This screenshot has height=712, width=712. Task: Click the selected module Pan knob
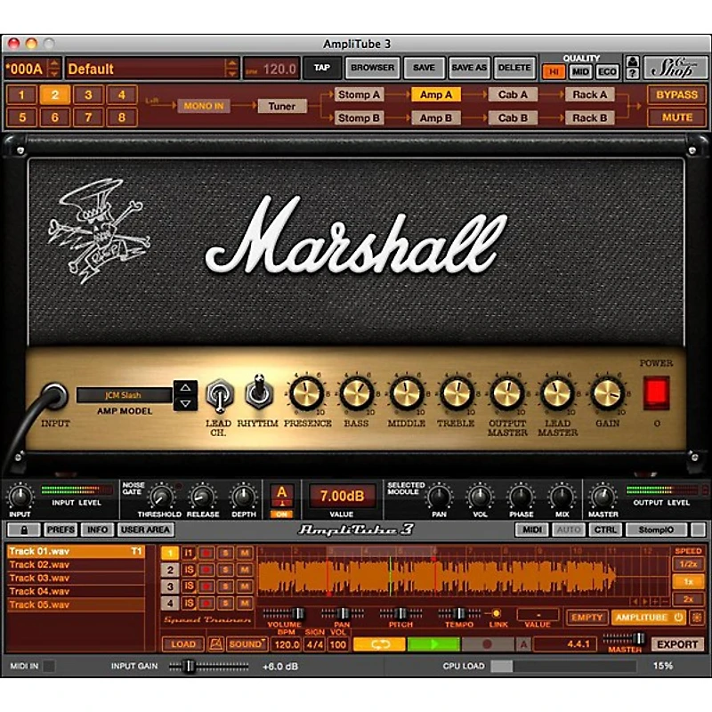click(439, 498)
